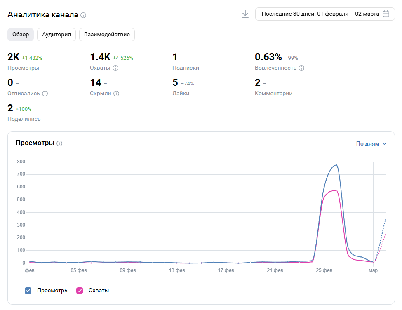Click the 2K Просмотры metric value
This screenshot has height=310, width=402.
(x=13, y=57)
